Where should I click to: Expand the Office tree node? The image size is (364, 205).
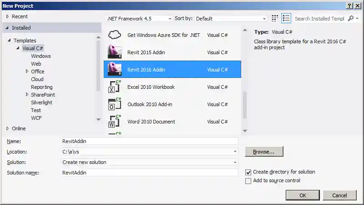click(x=27, y=72)
